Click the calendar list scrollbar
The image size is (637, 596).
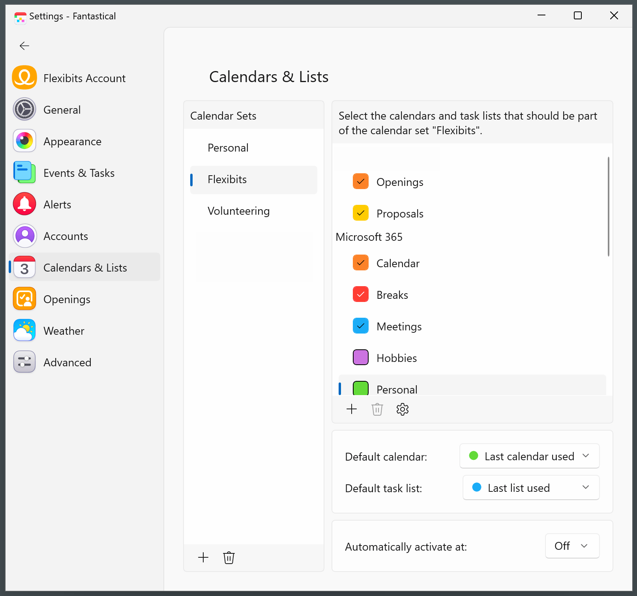tap(609, 206)
